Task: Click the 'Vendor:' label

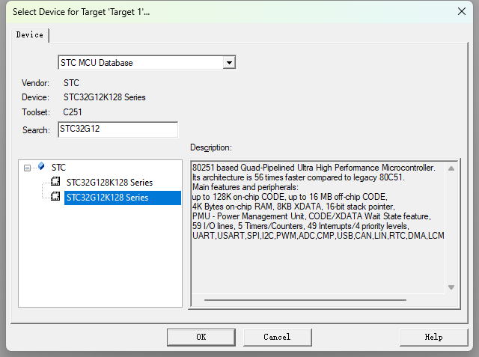Action: 35,83
